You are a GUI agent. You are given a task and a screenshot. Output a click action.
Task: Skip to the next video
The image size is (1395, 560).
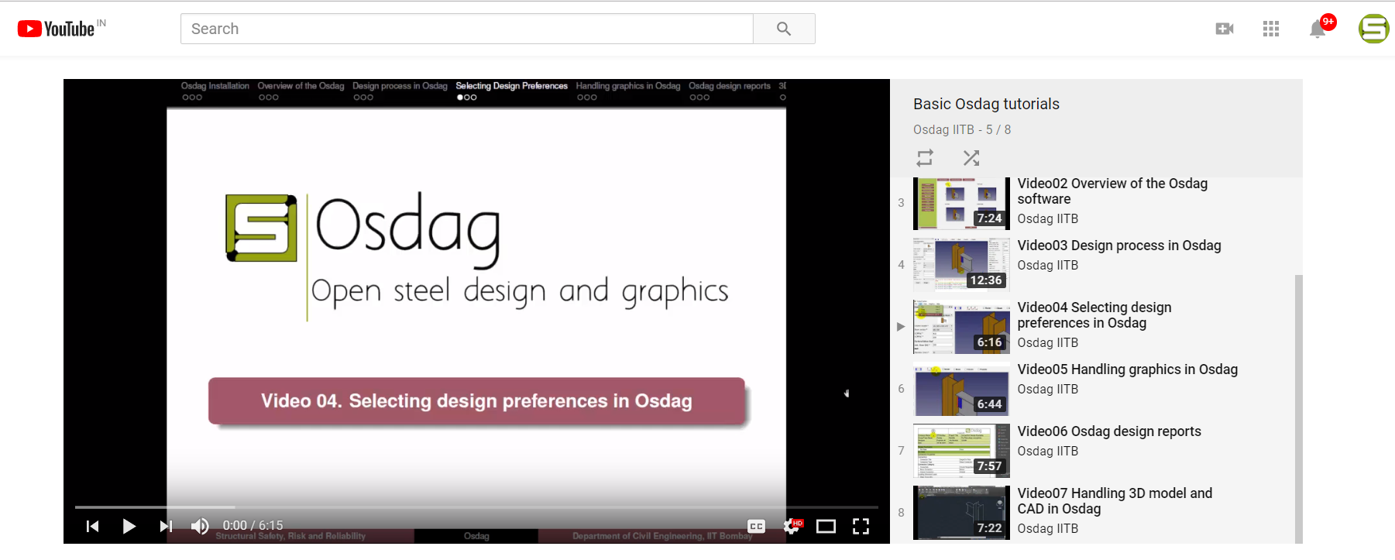165,526
